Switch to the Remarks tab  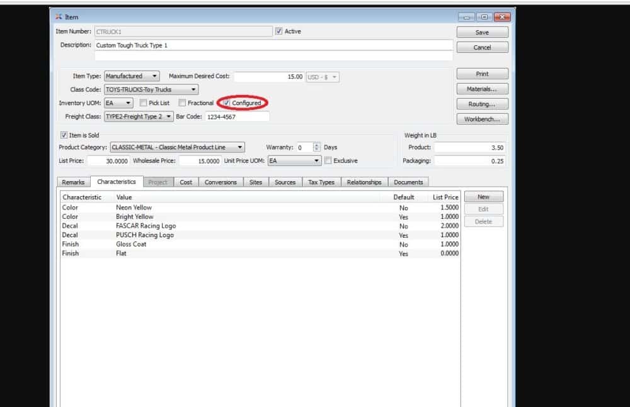click(x=73, y=182)
